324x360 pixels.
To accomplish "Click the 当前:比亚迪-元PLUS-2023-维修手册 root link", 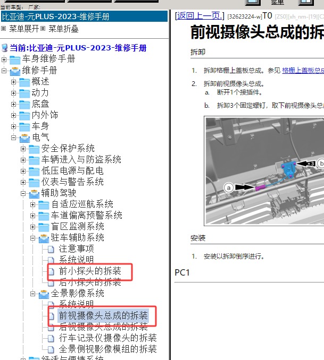I will click(78, 48).
